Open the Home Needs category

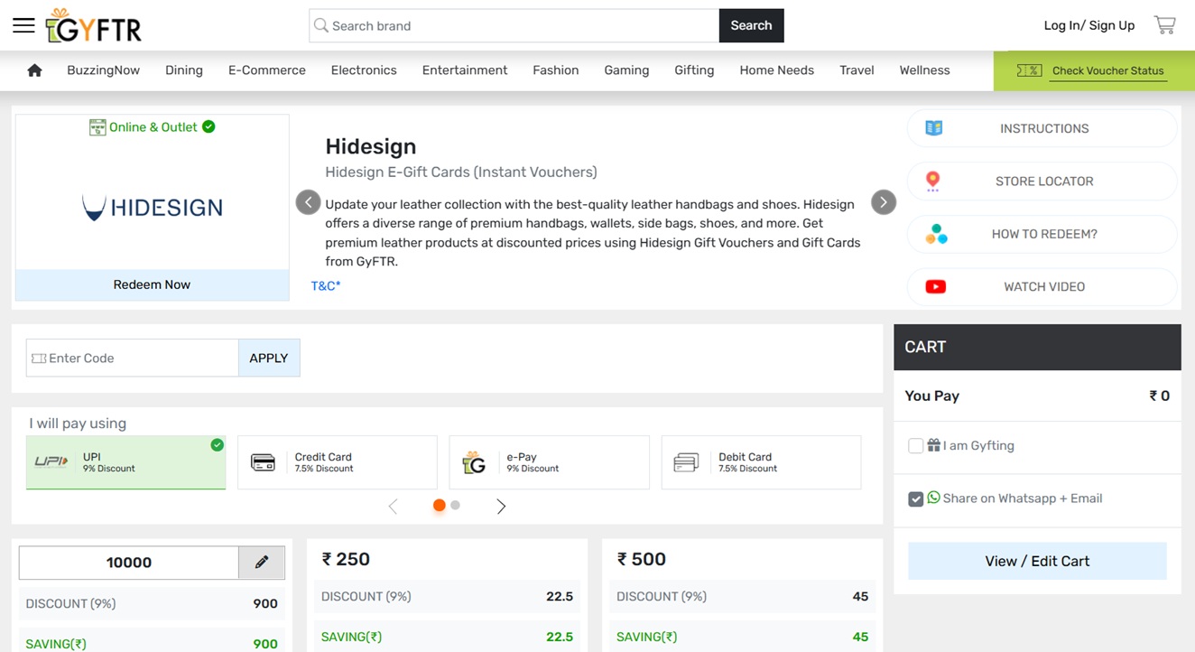[777, 70]
